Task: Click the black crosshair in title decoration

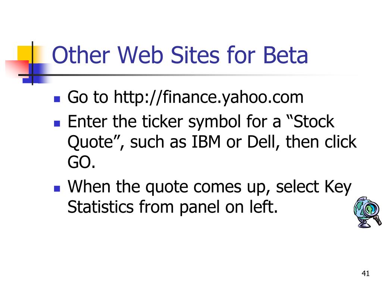Action: coord(32,63)
